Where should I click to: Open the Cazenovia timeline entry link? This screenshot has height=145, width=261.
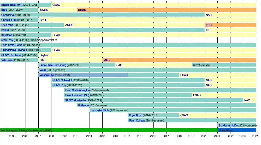tap(8, 15)
